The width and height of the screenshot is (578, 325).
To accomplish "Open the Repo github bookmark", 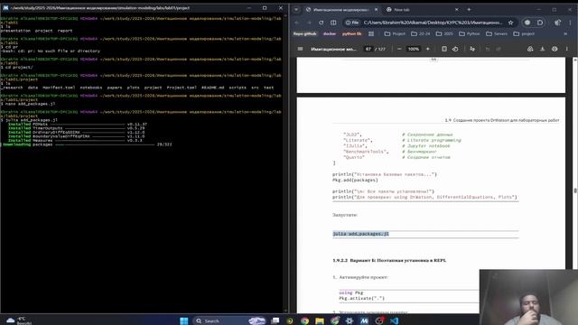I will [305, 33].
